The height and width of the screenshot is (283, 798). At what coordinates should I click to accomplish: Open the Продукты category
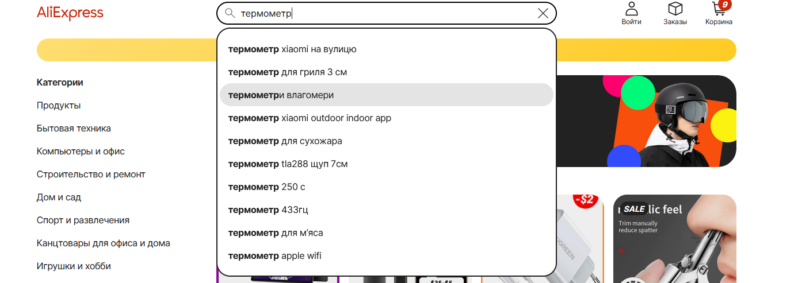pos(59,106)
